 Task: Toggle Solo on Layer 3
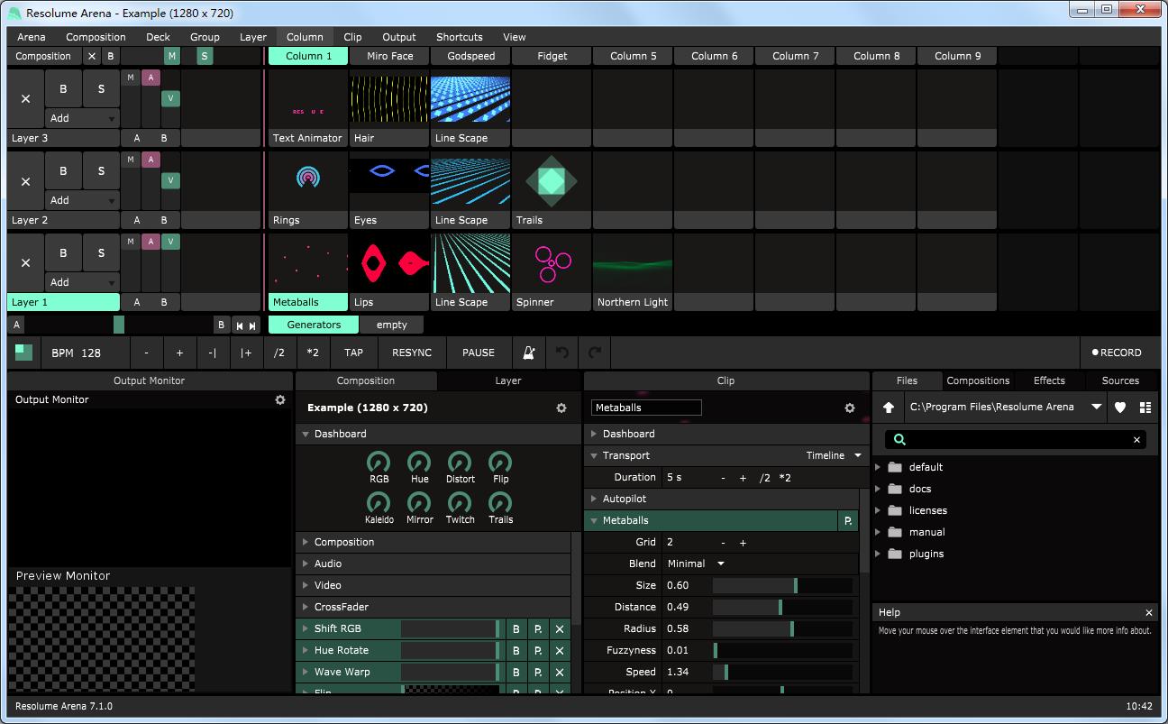pos(101,89)
